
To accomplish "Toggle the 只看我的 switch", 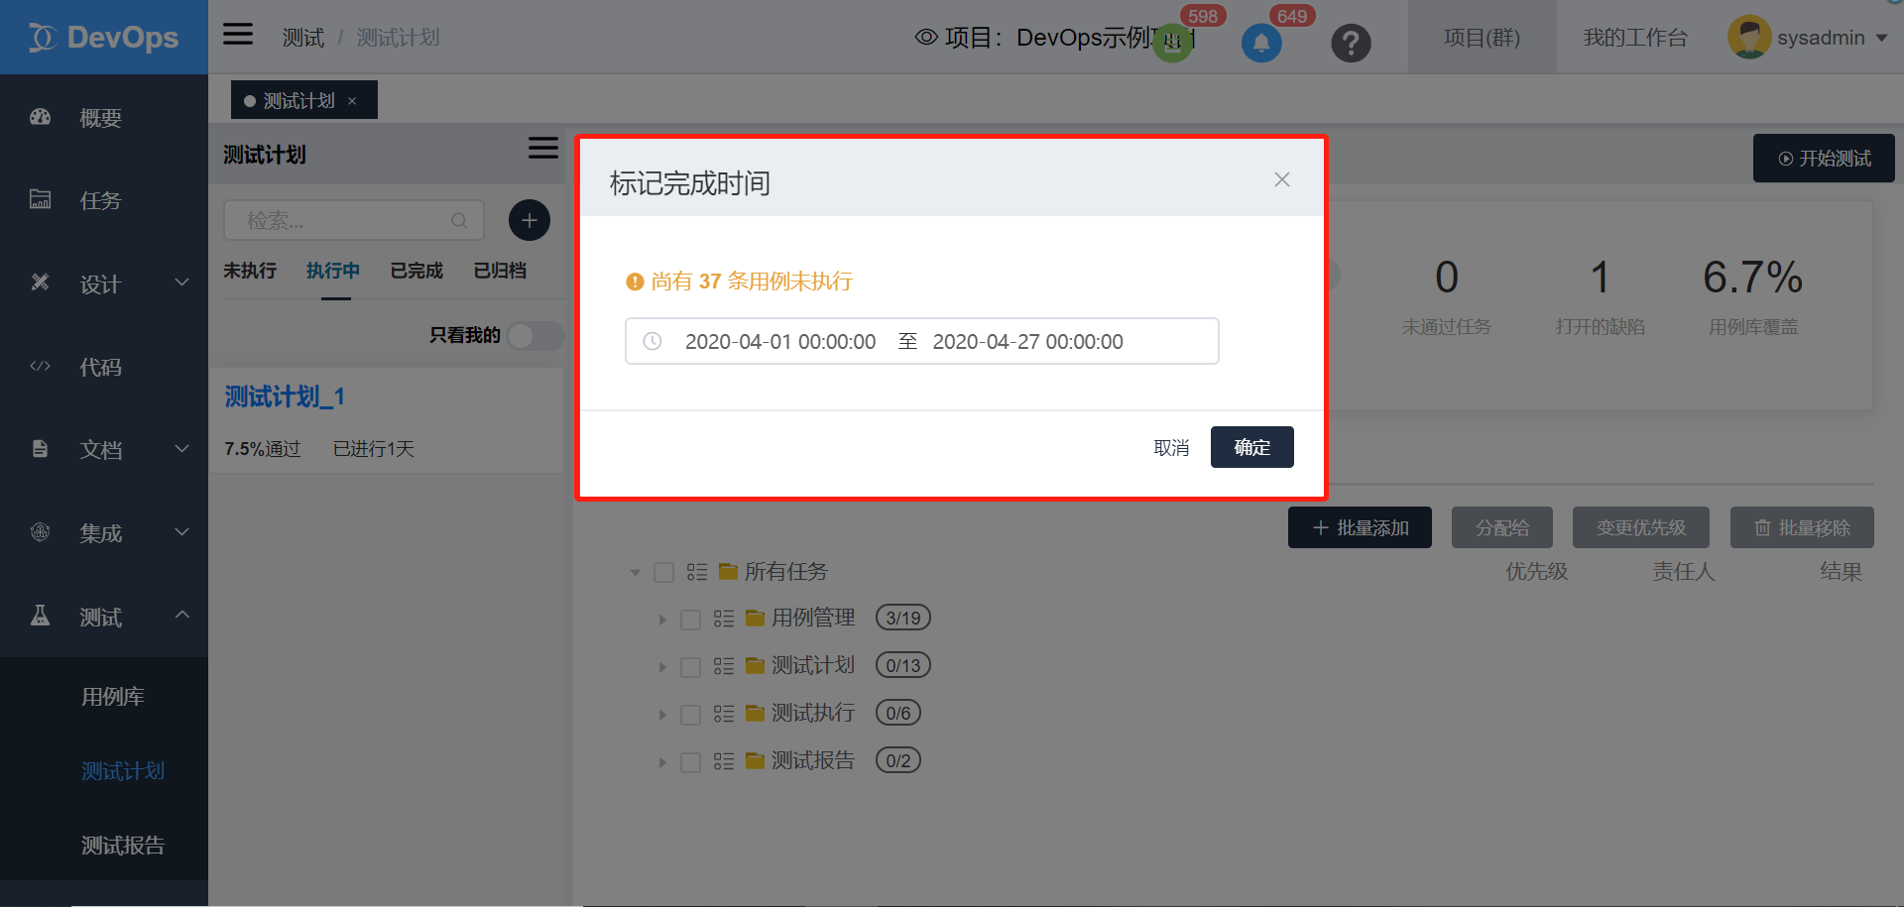I will [x=535, y=335].
